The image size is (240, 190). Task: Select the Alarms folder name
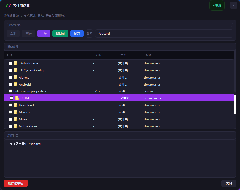(x=24, y=77)
